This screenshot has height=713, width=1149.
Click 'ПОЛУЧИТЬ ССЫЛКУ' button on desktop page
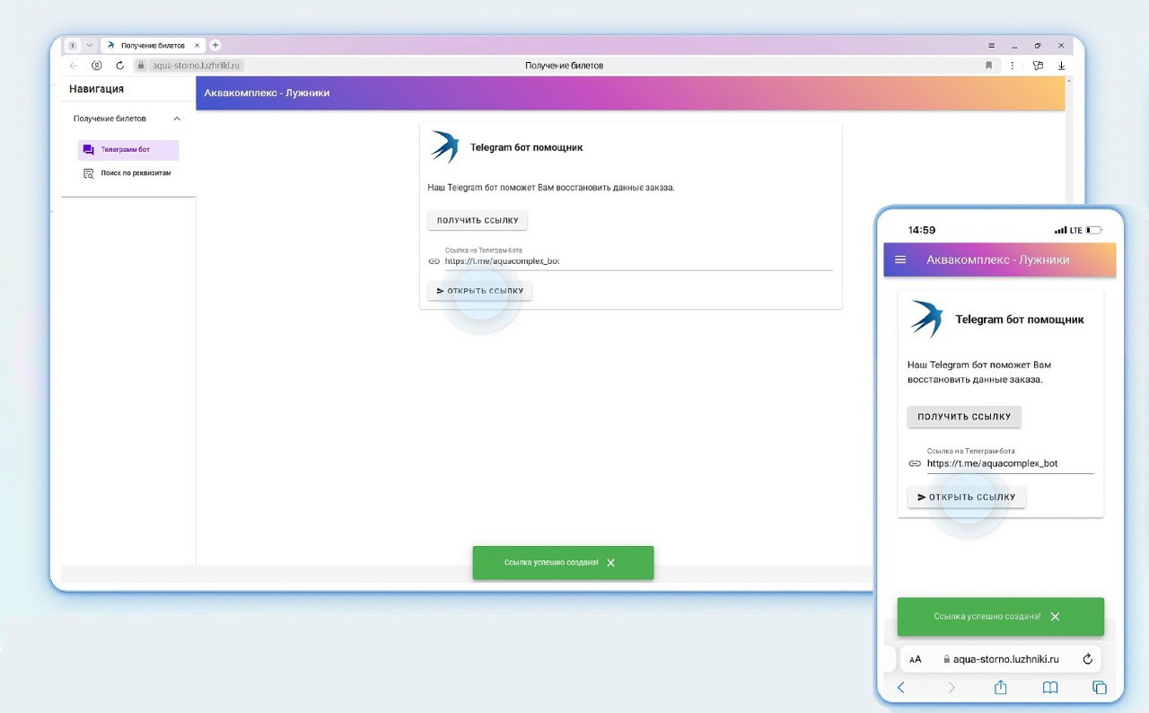478,220
